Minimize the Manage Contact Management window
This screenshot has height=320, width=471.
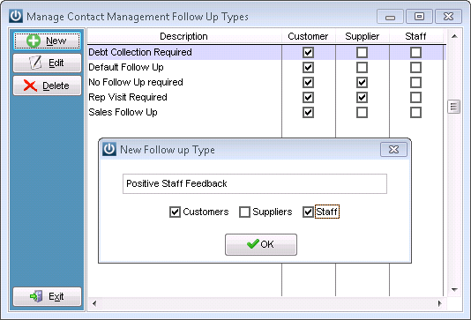tap(390, 17)
